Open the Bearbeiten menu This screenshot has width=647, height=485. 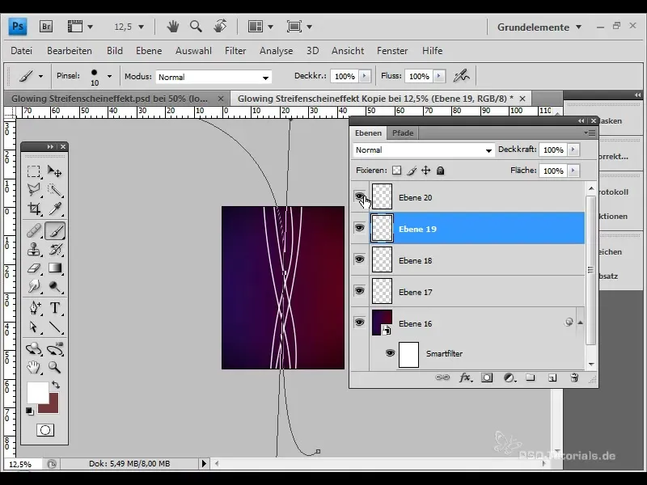(x=70, y=51)
